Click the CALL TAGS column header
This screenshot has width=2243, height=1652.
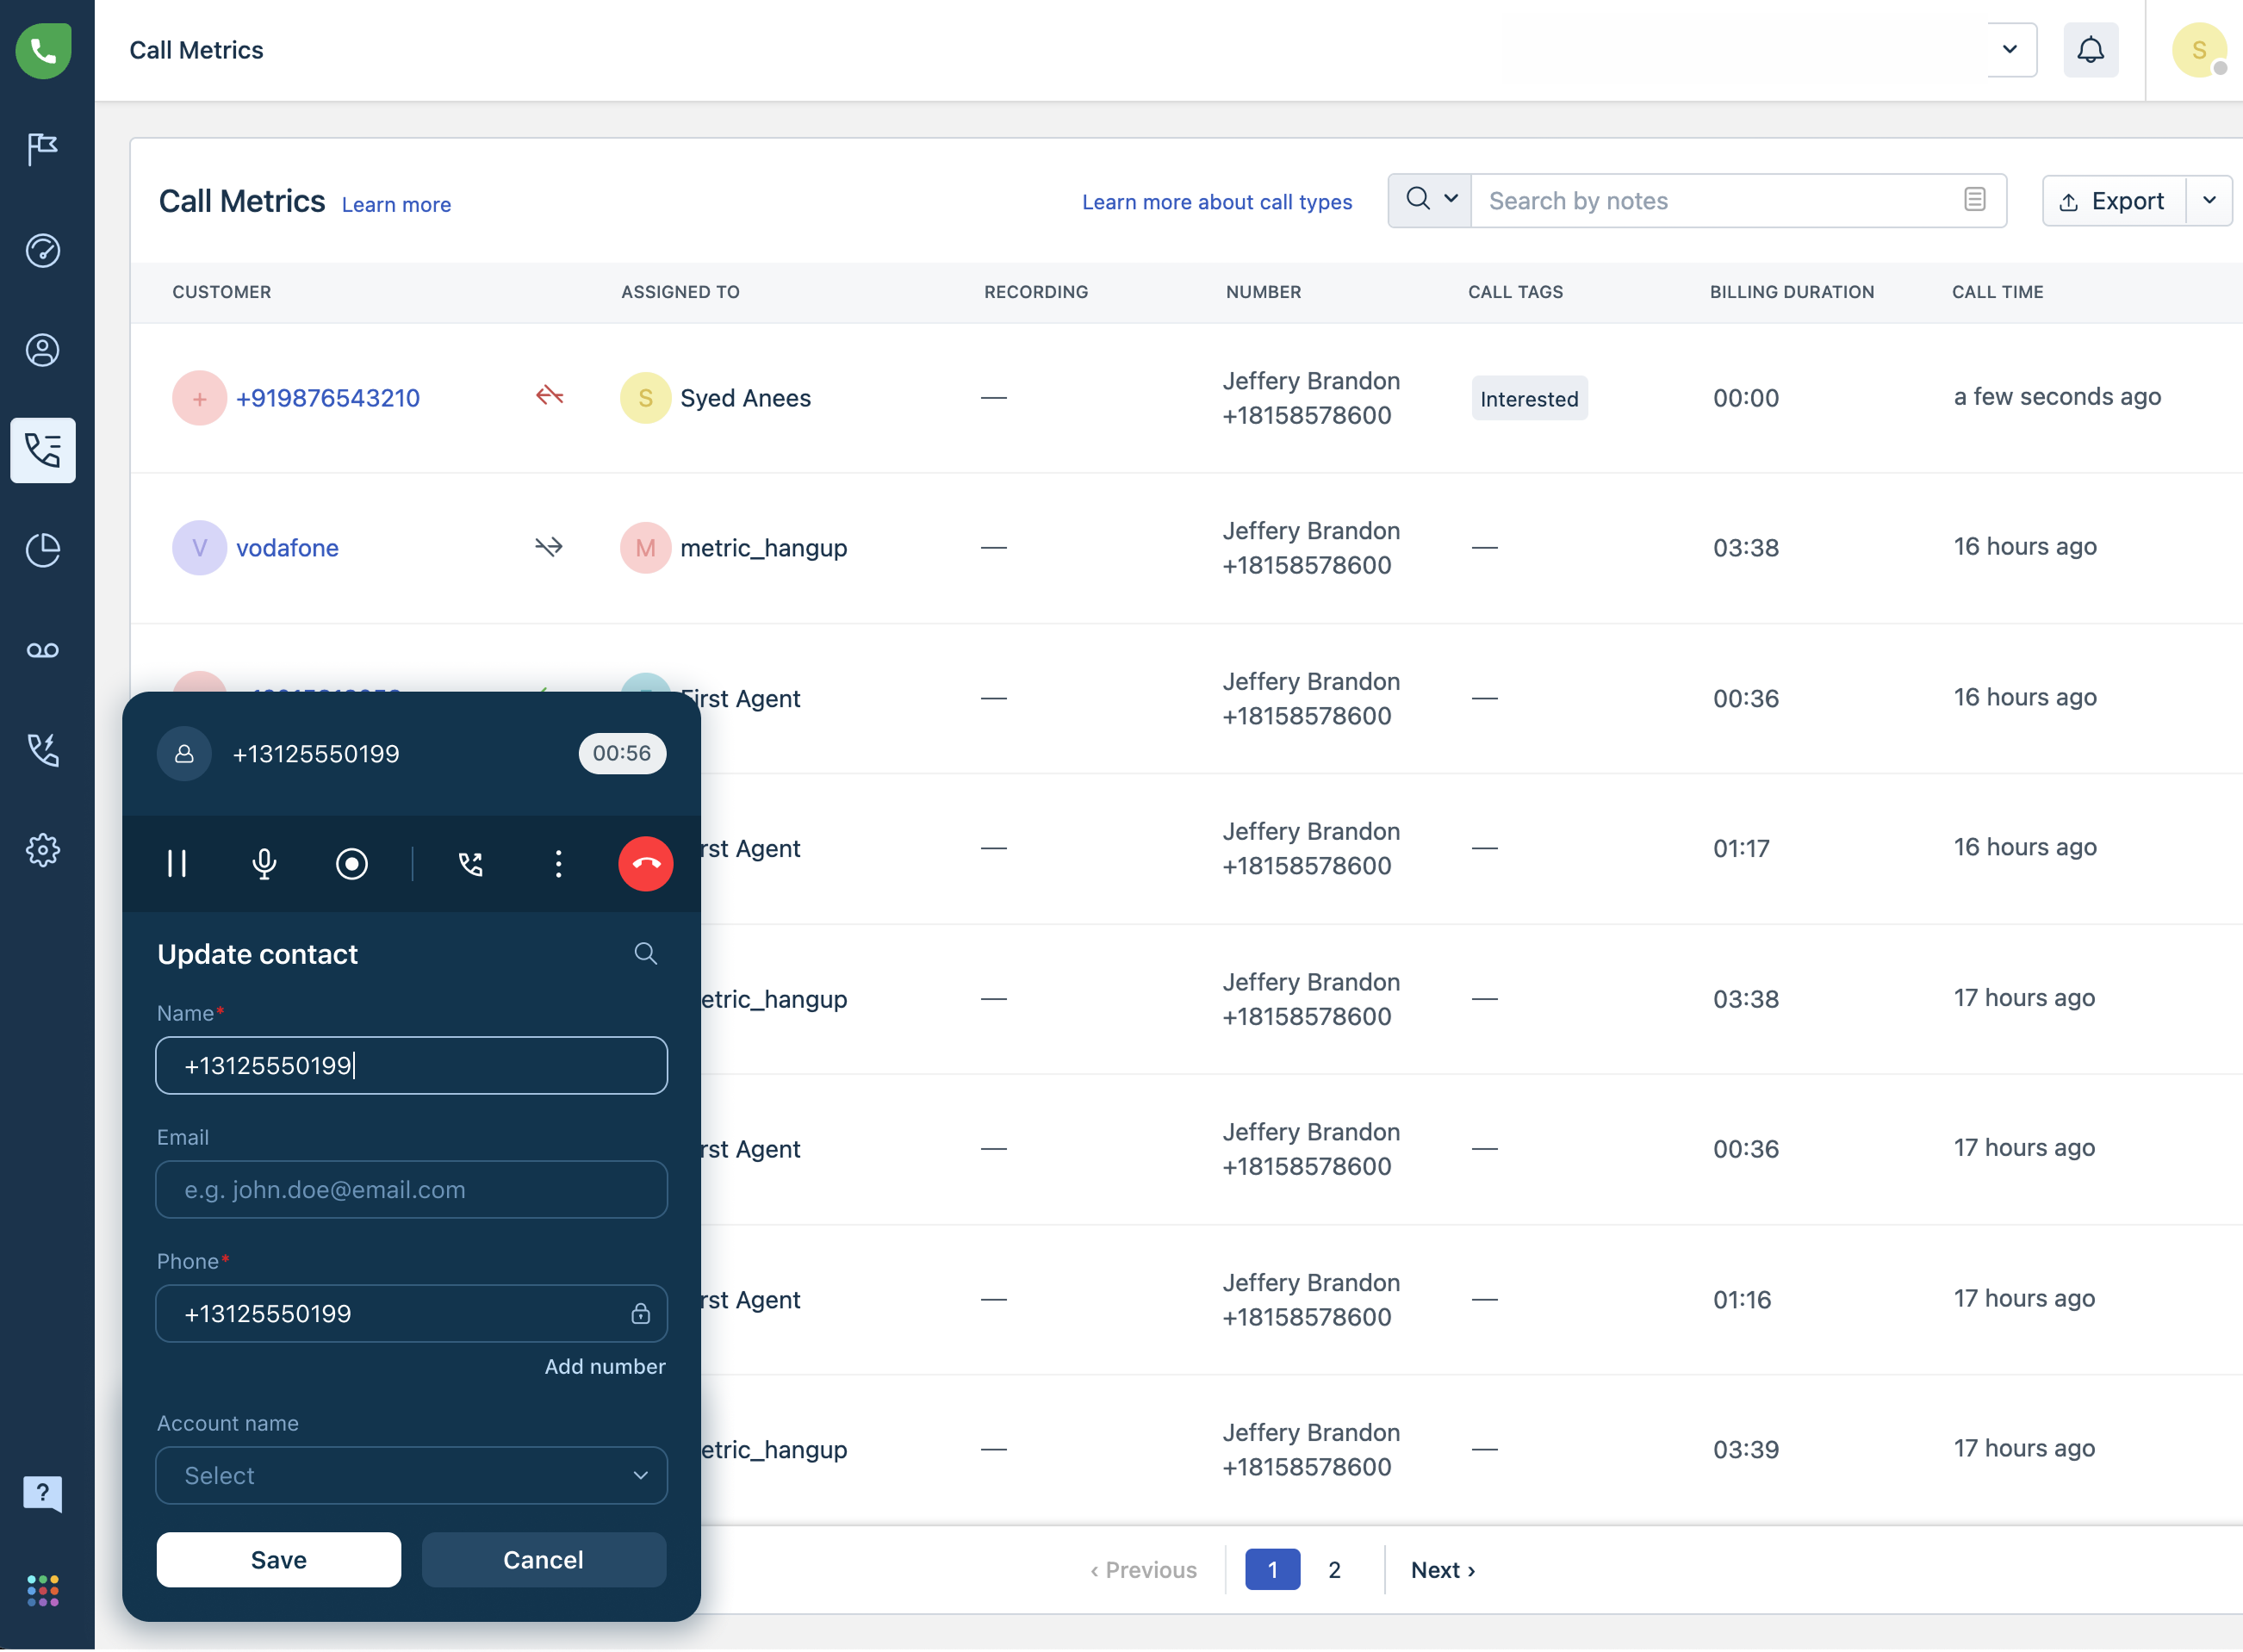pos(1515,292)
